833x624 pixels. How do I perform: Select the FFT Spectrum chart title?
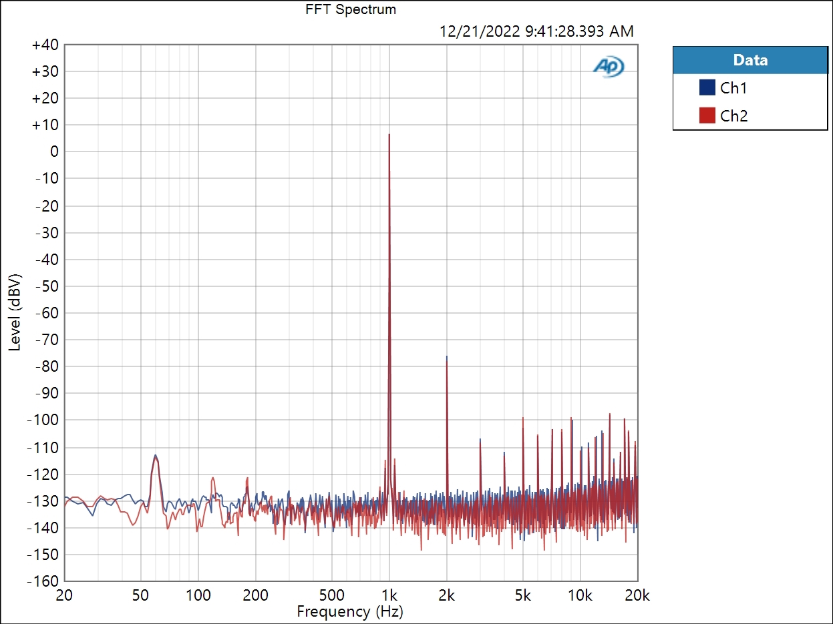(x=351, y=9)
